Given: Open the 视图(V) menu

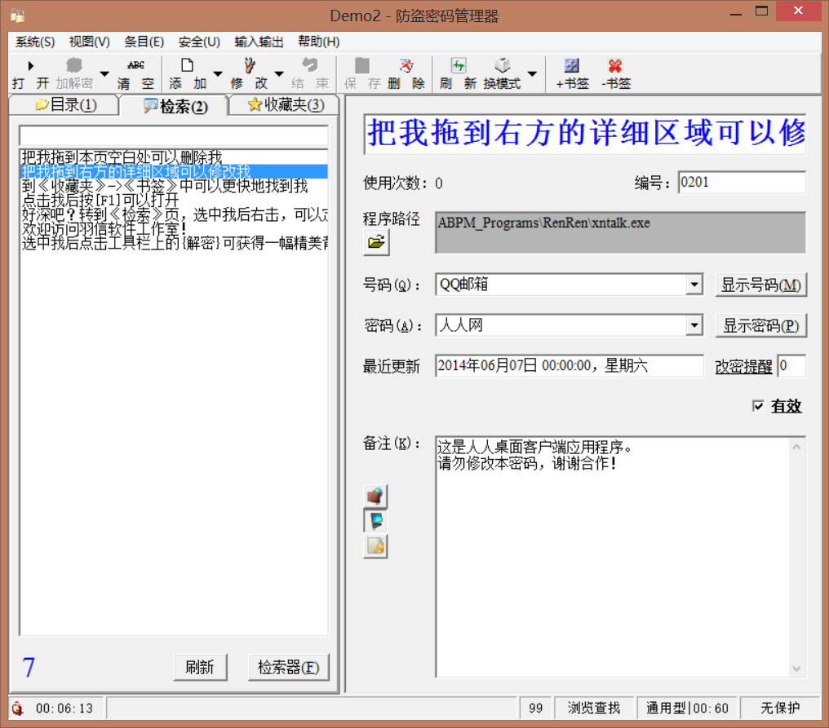Looking at the screenshot, I should [x=90, y=42].
